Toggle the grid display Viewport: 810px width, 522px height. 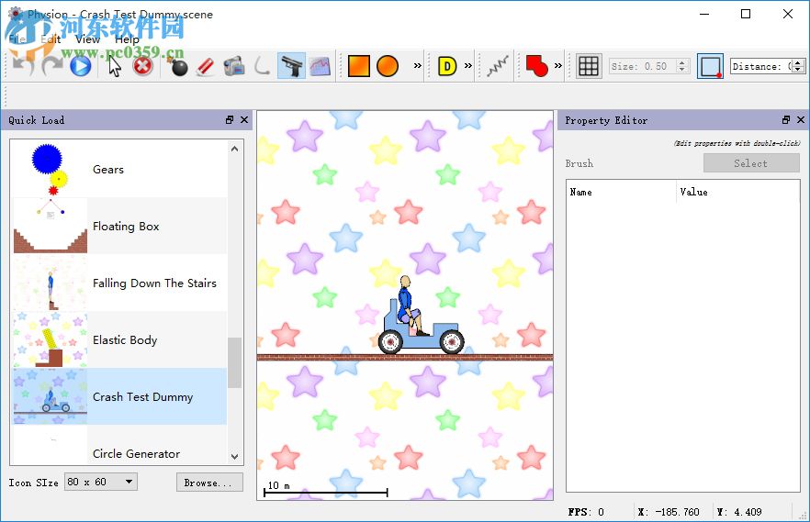point(589,66)
